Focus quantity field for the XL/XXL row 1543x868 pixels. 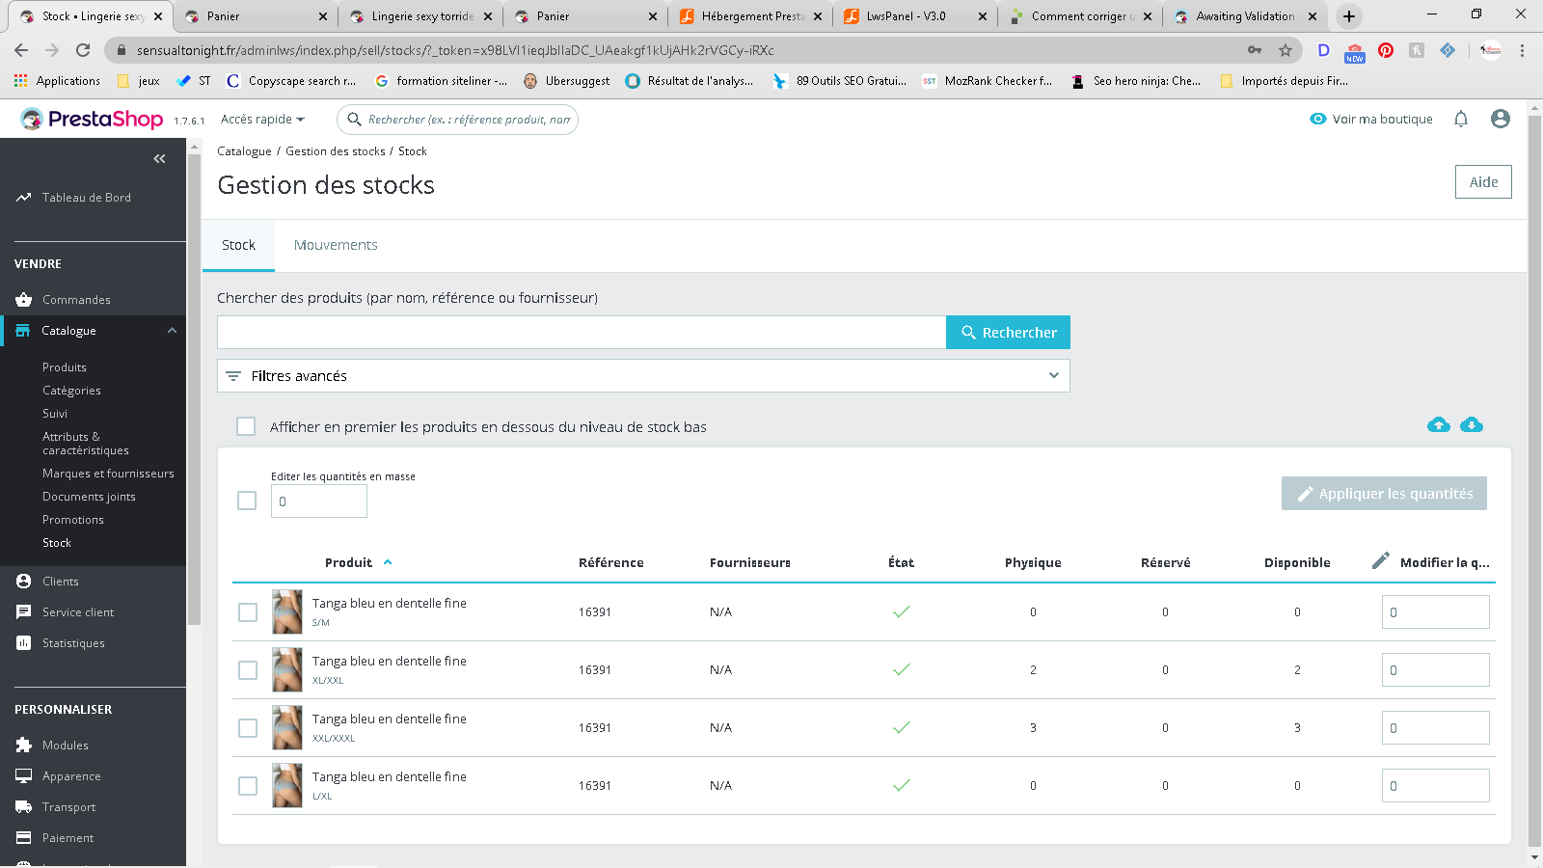1435,670
